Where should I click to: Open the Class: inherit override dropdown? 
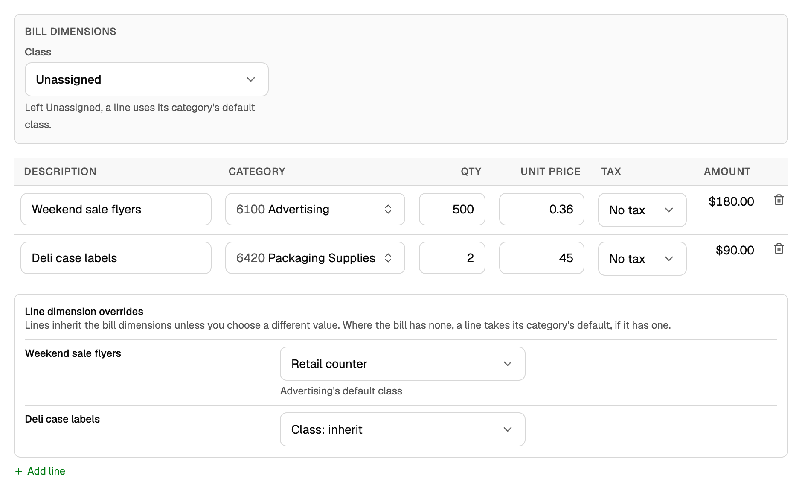[x=402, y=429]
